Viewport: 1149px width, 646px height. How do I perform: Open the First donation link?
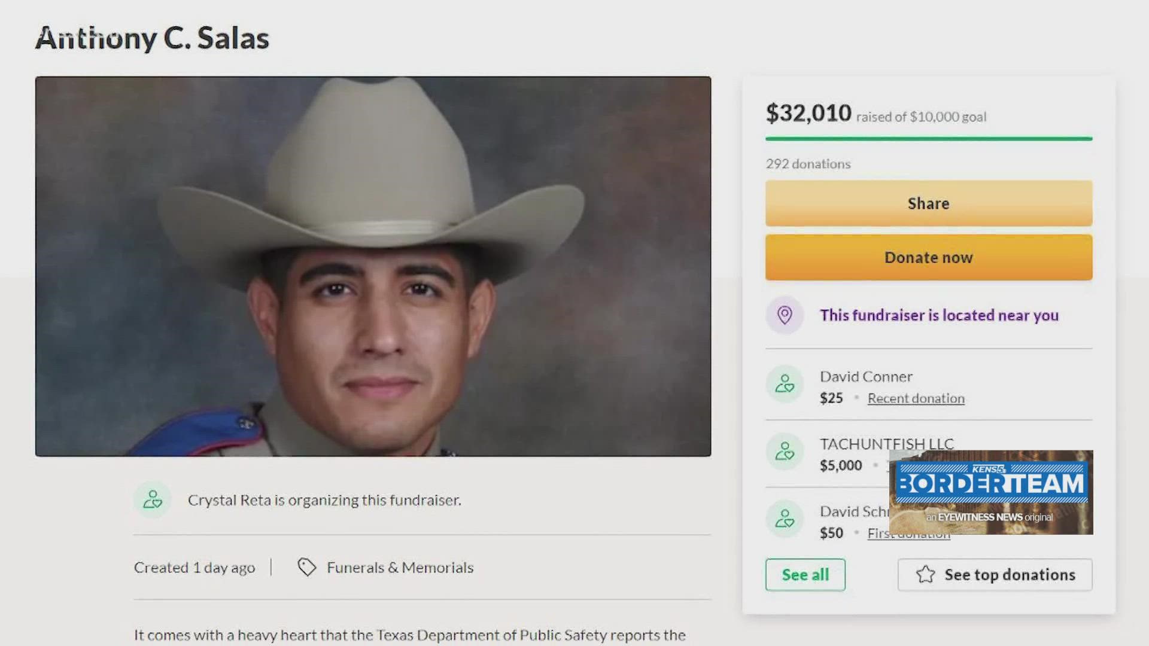pos(908,533)
